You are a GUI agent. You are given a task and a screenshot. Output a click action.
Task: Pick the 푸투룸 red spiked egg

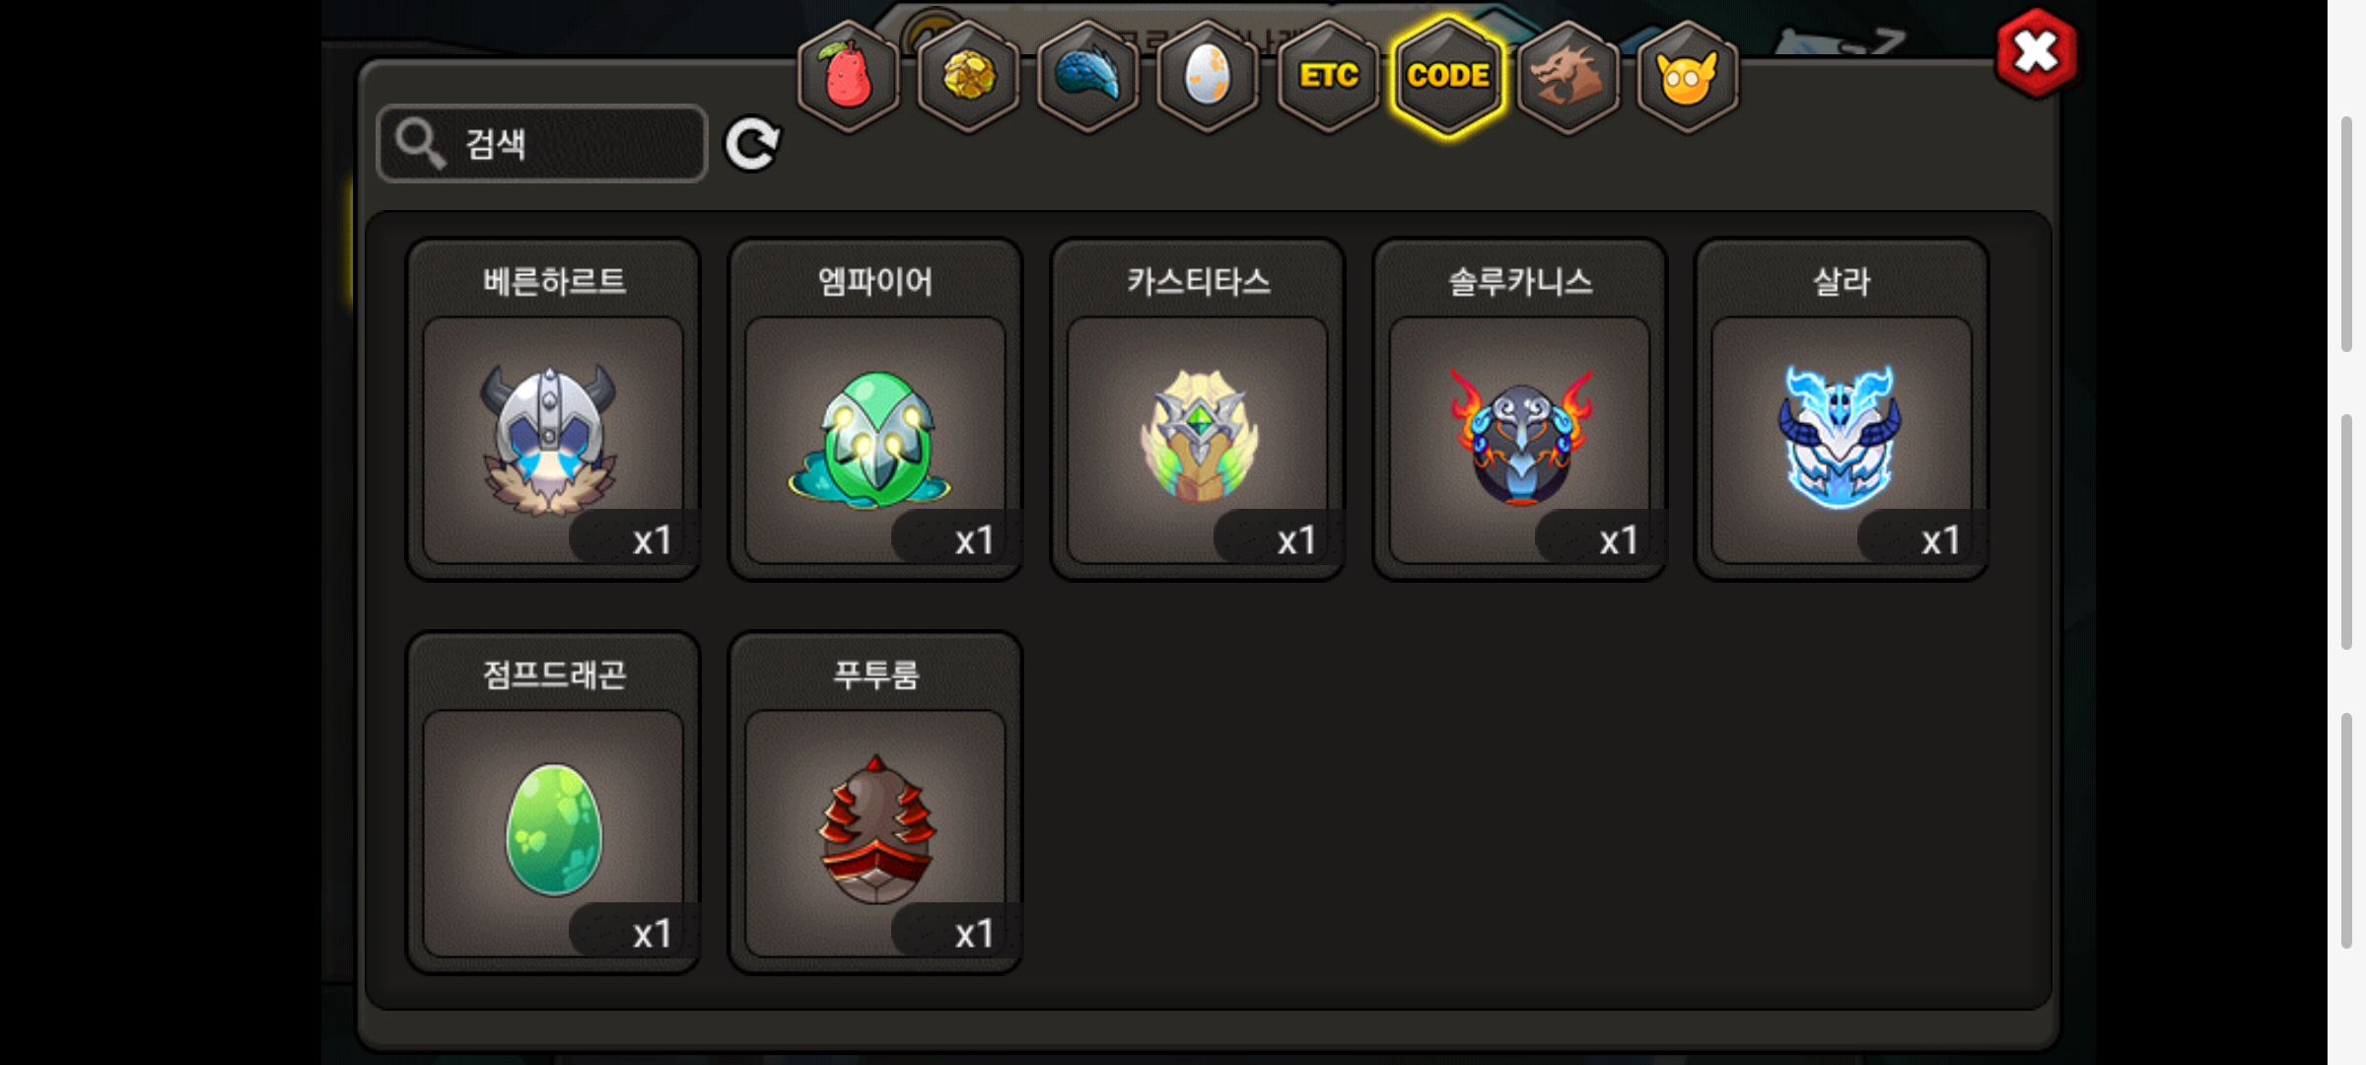pyautogui.click(x=875, y=803)
